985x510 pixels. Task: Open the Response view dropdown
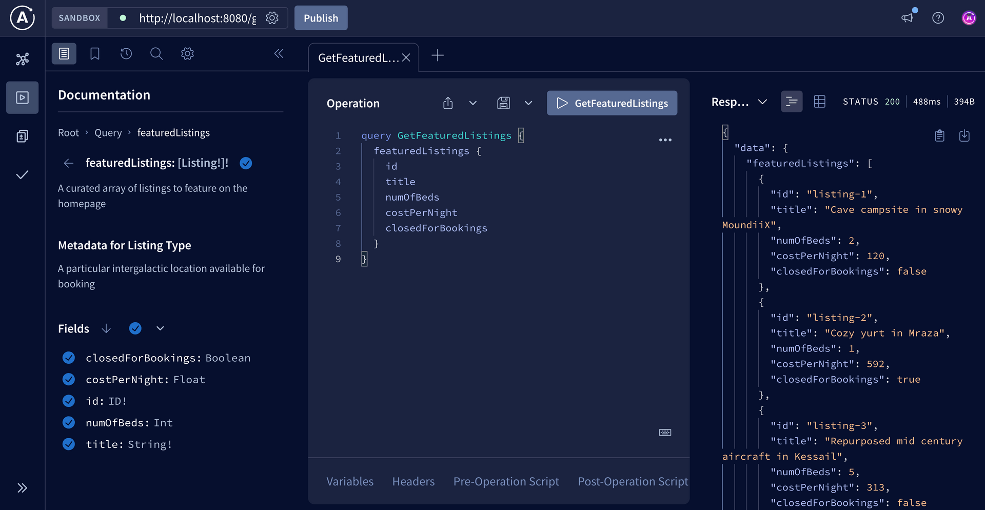(763, 101)
